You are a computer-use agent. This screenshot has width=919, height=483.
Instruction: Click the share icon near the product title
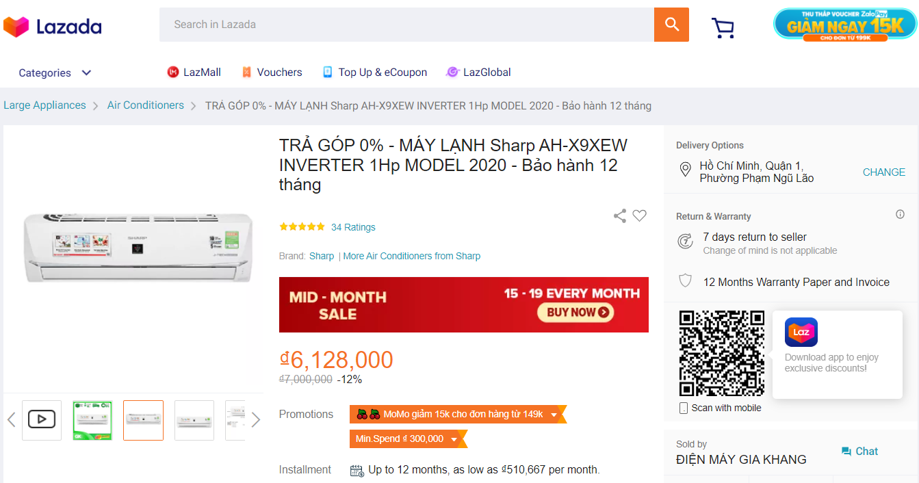coord(619,216)
